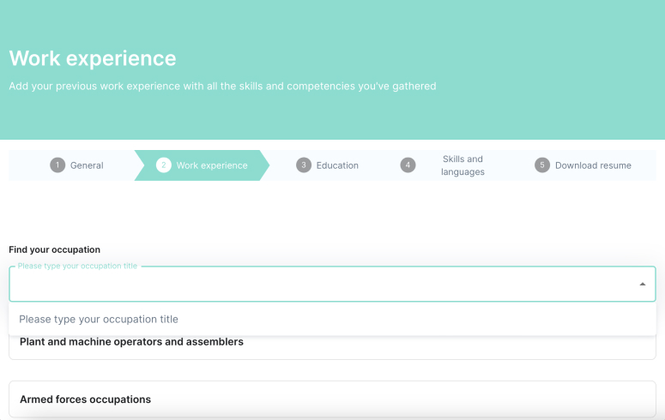Expand Armed forces occupations category

coord(333,399)
